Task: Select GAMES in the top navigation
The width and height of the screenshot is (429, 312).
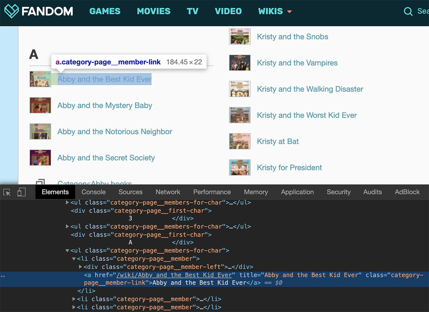Action: tap(105, 11)
